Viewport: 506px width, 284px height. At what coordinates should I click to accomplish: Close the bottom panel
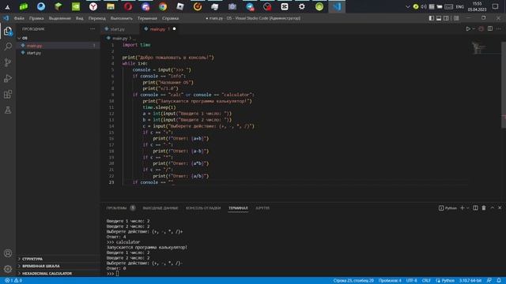[x=500, y=208]
